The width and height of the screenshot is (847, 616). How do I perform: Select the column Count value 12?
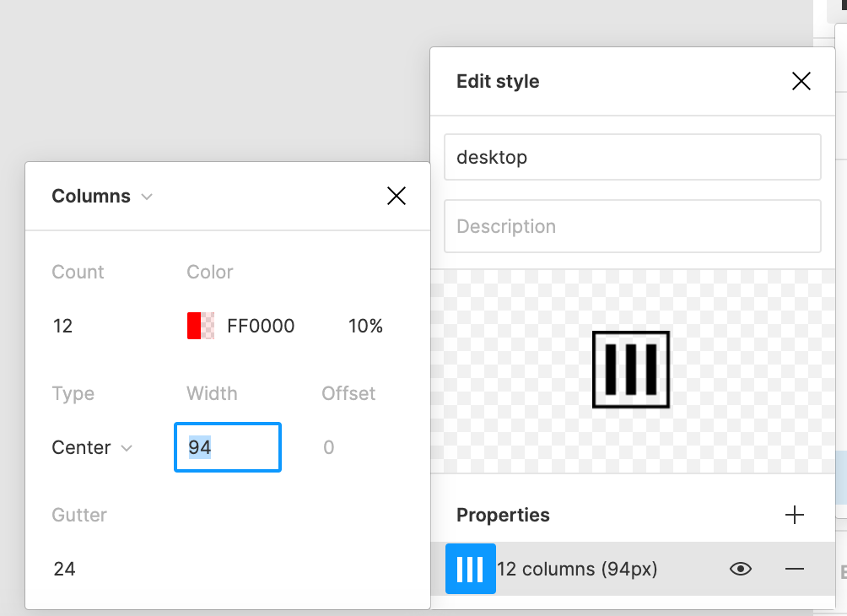click(63, 327)
